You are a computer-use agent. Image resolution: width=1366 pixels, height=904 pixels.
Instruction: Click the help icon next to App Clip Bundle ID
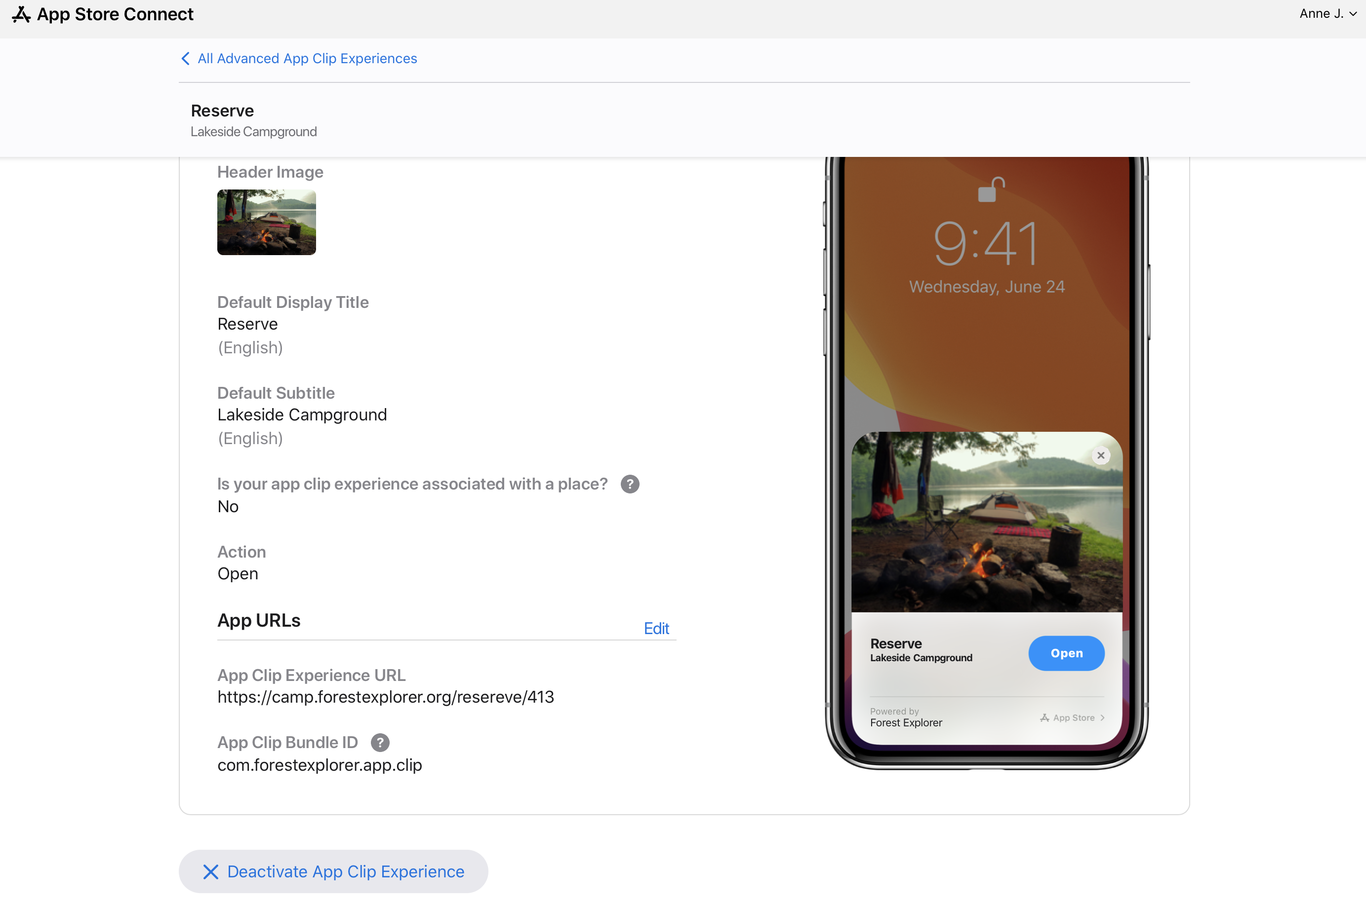tap(381, 743)
